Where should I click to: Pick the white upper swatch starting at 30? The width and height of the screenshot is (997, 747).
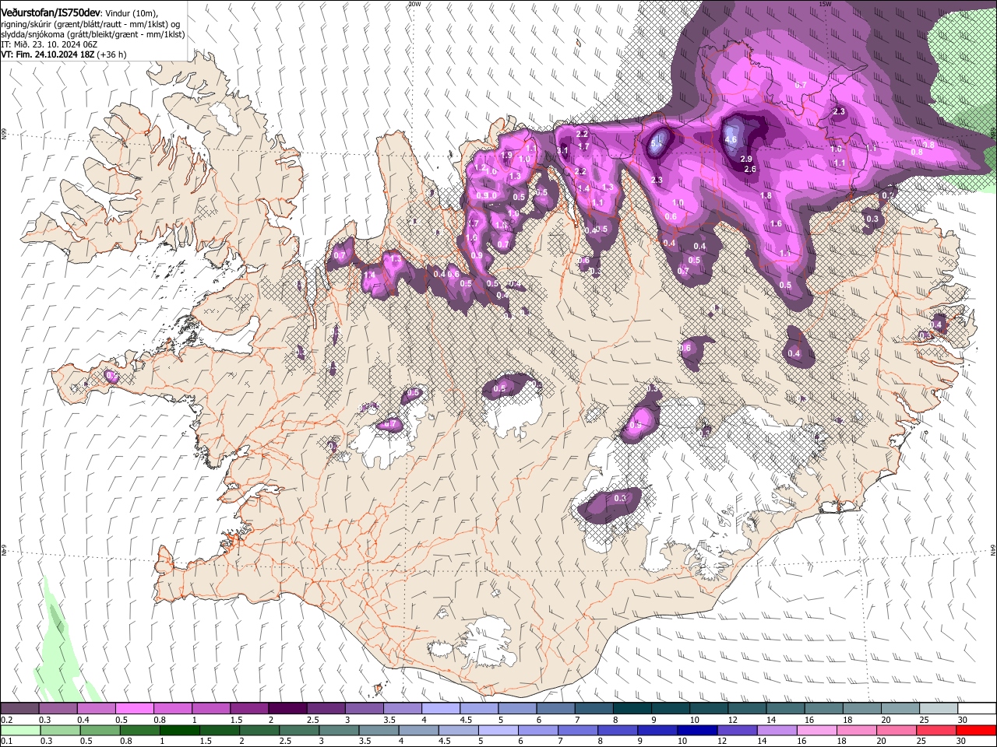(x=977, y=708)
